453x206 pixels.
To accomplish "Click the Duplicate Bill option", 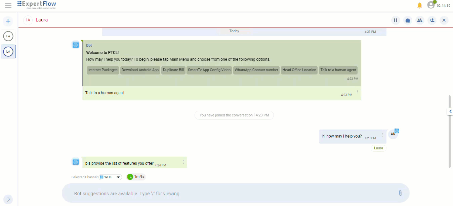I will tap(173, 70).
